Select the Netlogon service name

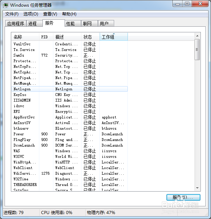(x=22, y=89)
